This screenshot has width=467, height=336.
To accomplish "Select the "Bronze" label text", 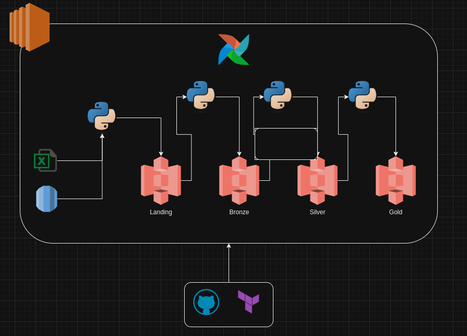I will point(239,212).
